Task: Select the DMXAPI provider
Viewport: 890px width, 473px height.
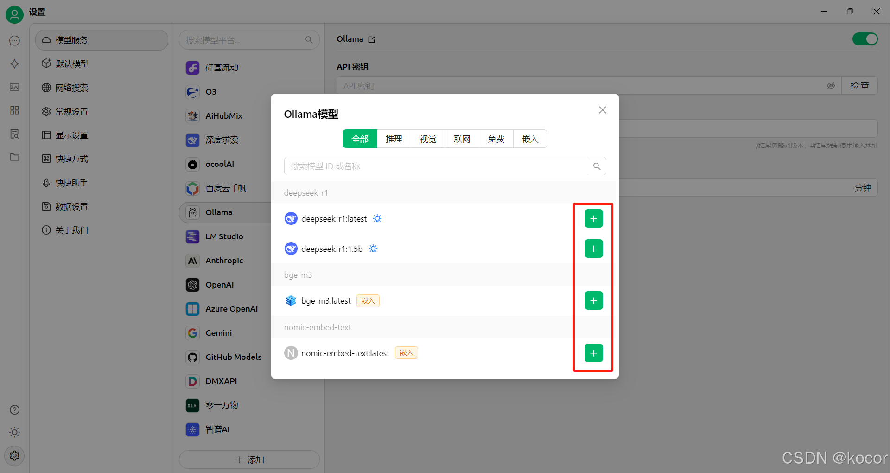Action: coord(249,381)
